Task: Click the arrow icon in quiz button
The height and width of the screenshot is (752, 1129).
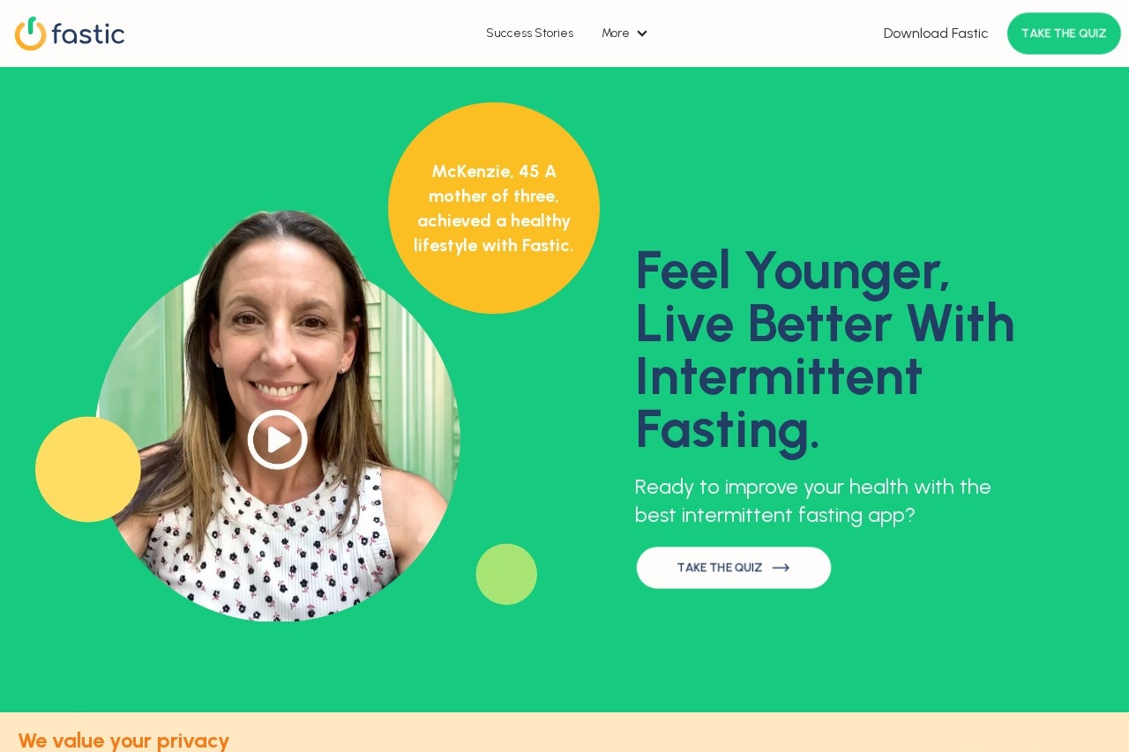Action: [781, 568]
